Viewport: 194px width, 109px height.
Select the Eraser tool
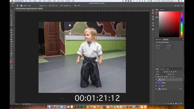pyautogui.click(x=12, y=35)
